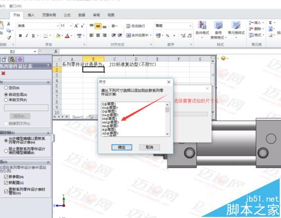Screen dimensions: 281x218
Task: Click the insert function fx icon
Action: [56, 51]
